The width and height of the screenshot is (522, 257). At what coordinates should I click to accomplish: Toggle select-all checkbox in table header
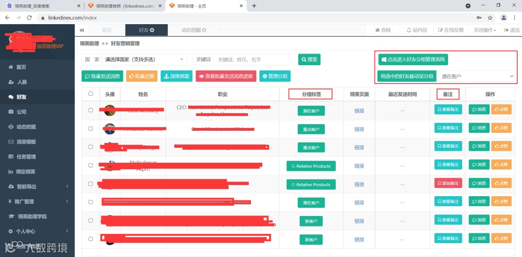[90, 94]
